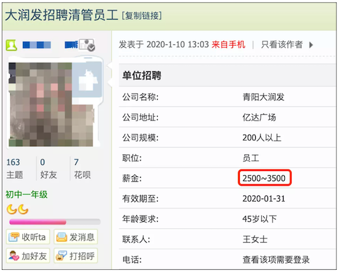Click the pink experience progress bar
This screenshot has height=271, width=339.
coord(55,222)
